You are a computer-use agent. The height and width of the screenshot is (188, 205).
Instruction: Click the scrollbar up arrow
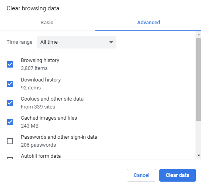[199, 35]
